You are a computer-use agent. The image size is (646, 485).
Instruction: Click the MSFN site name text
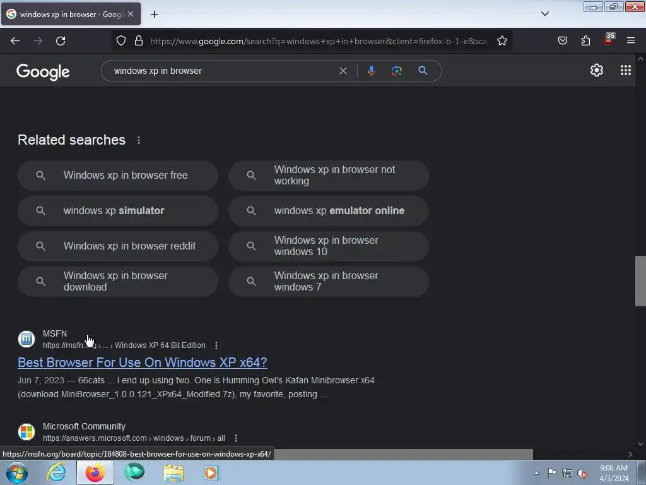point(55,333)
